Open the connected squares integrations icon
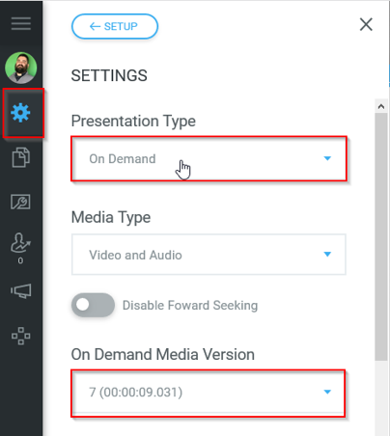The width and height of the screenshot is (390, 436). click(x=21, y=336)
